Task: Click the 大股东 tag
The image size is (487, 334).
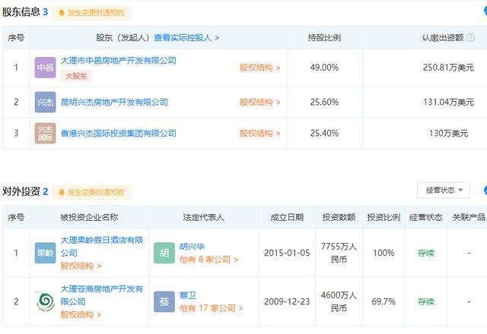Action: [76, 76]
